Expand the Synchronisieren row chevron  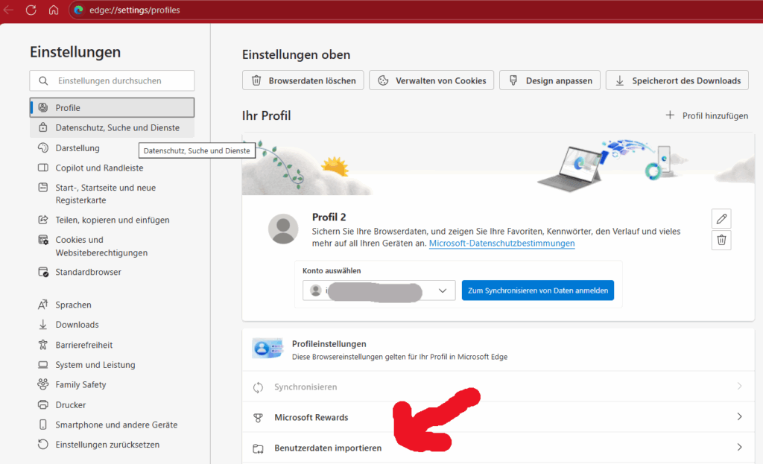tap(739, 387)
